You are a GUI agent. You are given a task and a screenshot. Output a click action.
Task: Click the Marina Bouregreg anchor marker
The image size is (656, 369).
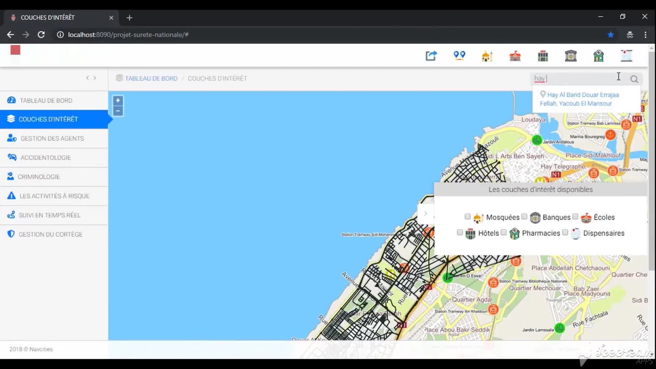coord(611,135)
